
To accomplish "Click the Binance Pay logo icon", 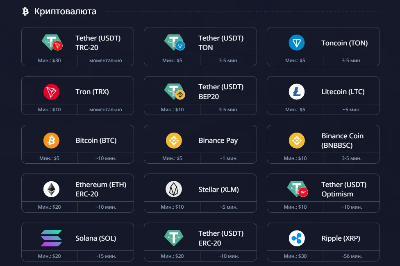I will pyautogui.click(x=174, y=140).
